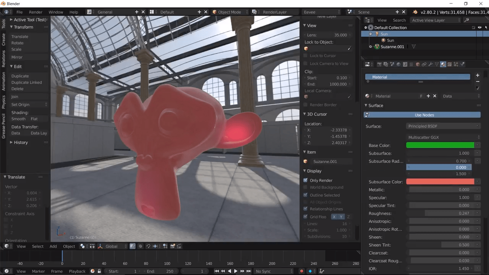Click the Sun lamp icon in outliner
The width and height of the screenshot is (489, 275).
point(377,34)
